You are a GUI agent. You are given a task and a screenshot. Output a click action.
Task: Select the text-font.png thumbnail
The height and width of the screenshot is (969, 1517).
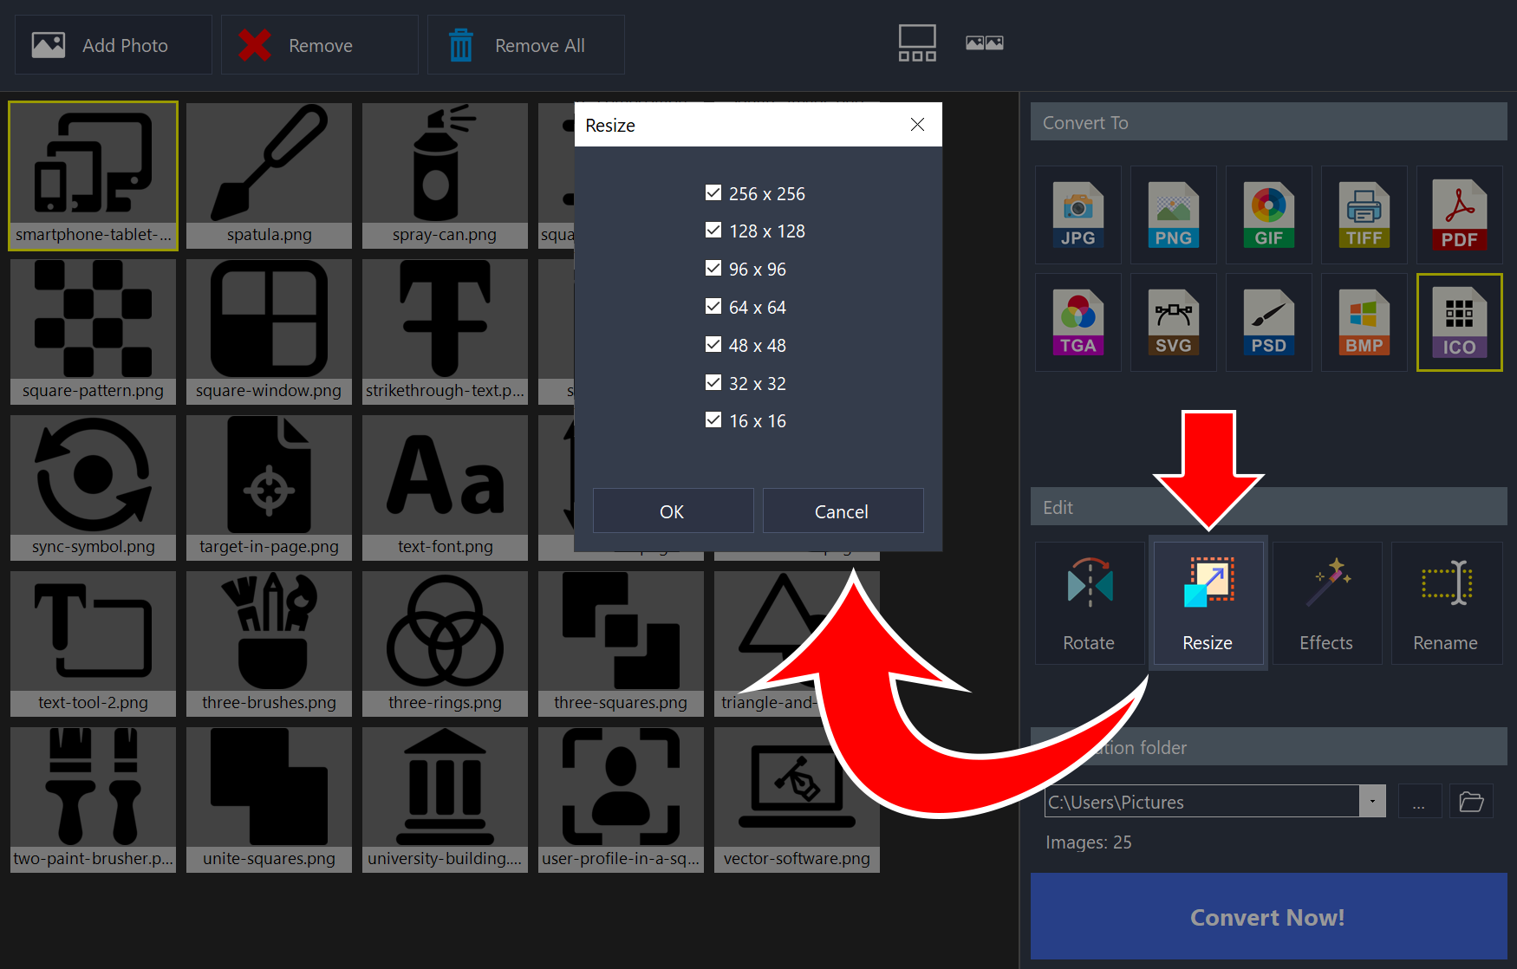point(445,488)
